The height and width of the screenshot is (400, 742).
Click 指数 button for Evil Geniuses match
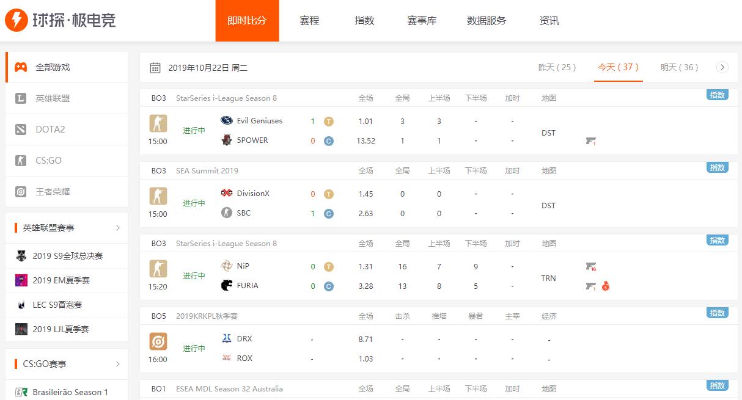(x=718, y=95)
